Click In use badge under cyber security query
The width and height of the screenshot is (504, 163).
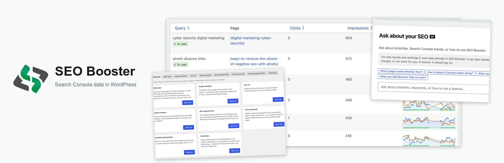[x=181, y=44]
